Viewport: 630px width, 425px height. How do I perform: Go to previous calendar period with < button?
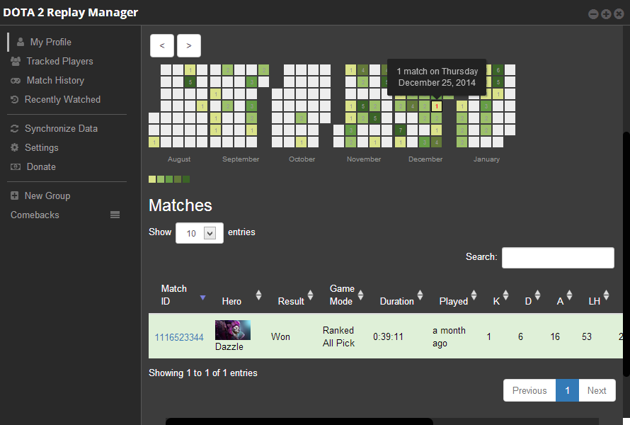(x=162, y=45)
